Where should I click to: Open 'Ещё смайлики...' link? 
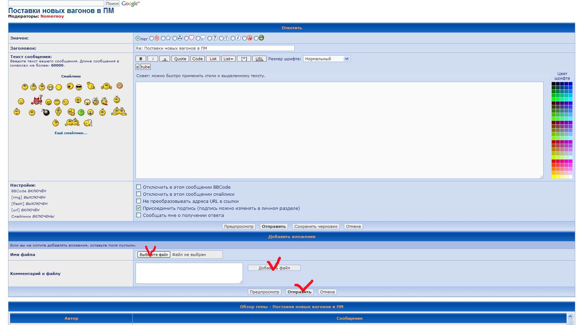(71, 133)
